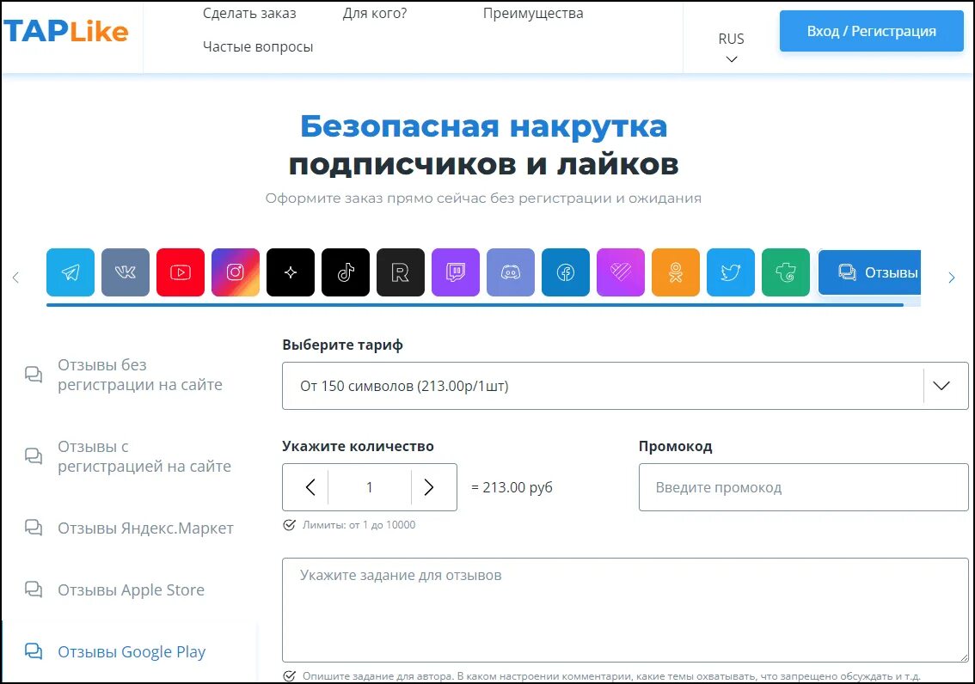The width and height of the screenshot is (975, 684).
Task: Click the total price = 213.00 руб
Action: pyautogui.click(x=512, y=487)
